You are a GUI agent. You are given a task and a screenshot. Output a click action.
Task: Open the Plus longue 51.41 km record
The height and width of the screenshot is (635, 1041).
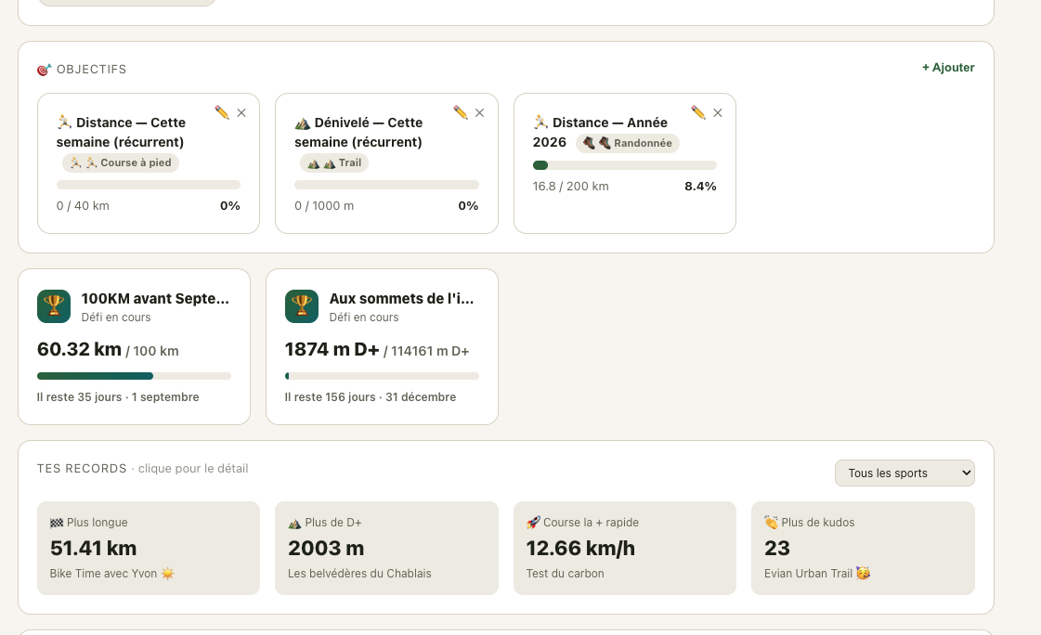pyautogui.click(x=148, y=548)
